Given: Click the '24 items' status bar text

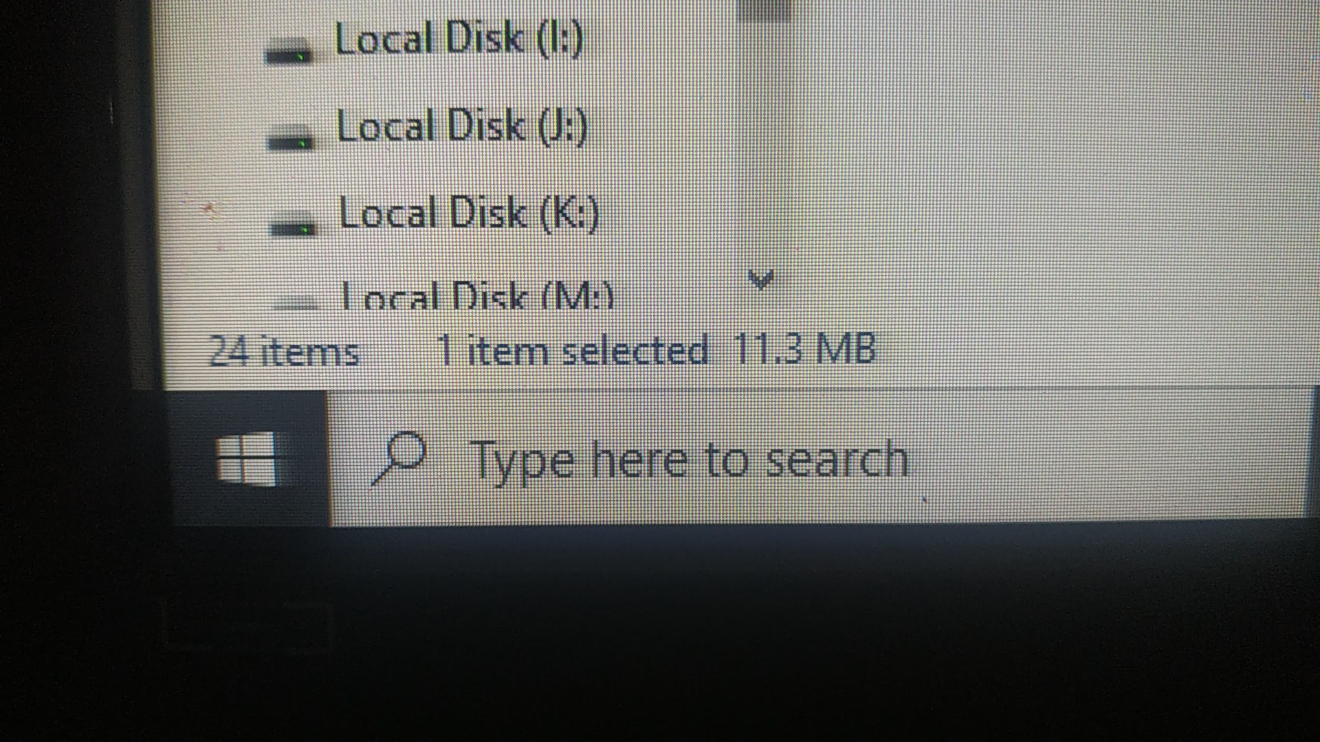Looking at the screenshot, I should point(284,350).
